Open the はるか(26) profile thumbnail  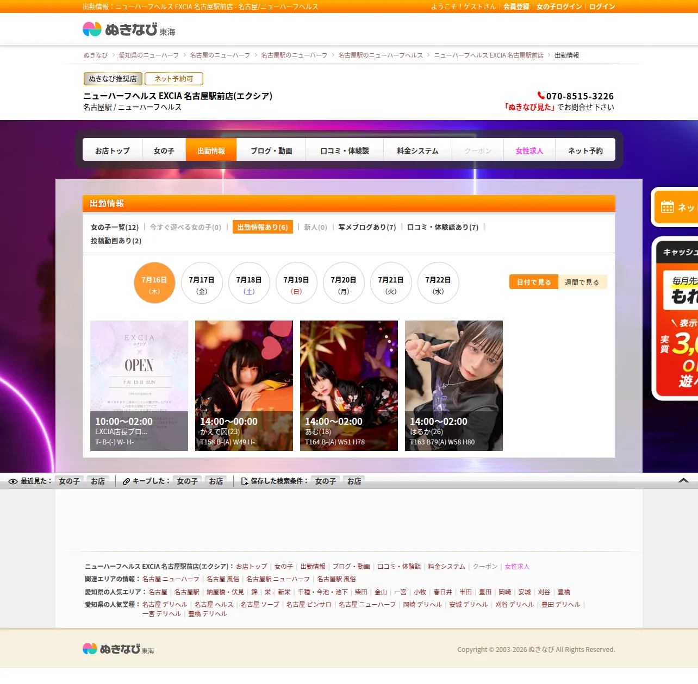454,386
